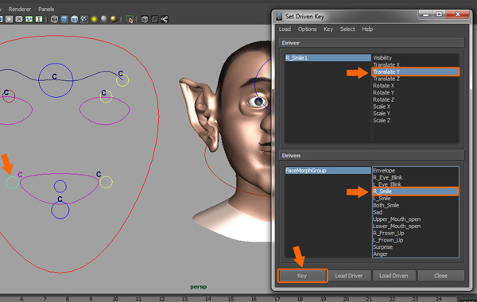
Task: Select Scale Y driver attribute
Action: tap(382, 114)
